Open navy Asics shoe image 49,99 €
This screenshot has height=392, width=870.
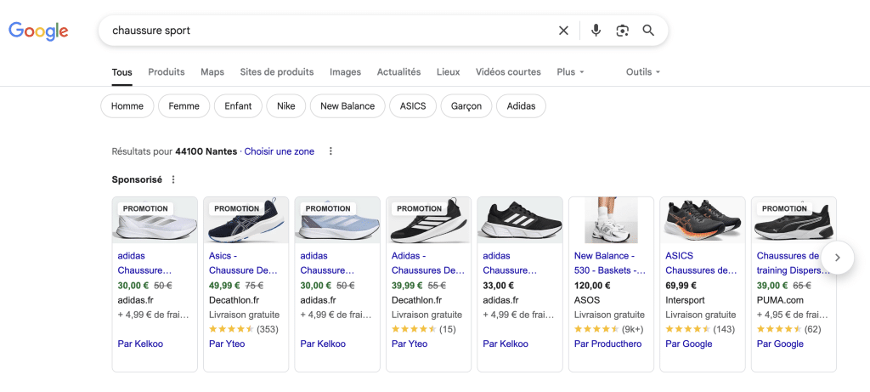click(x=246, y=220)
